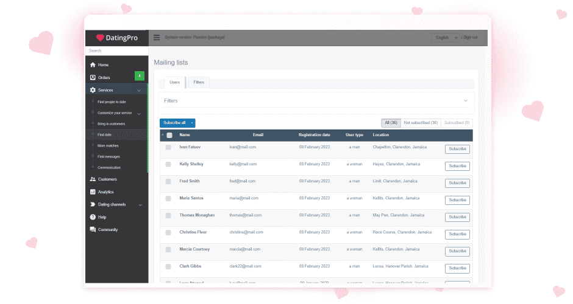
Task: Open Customers via its people icon
Action: pyautogui.click(x=93, y=179)
